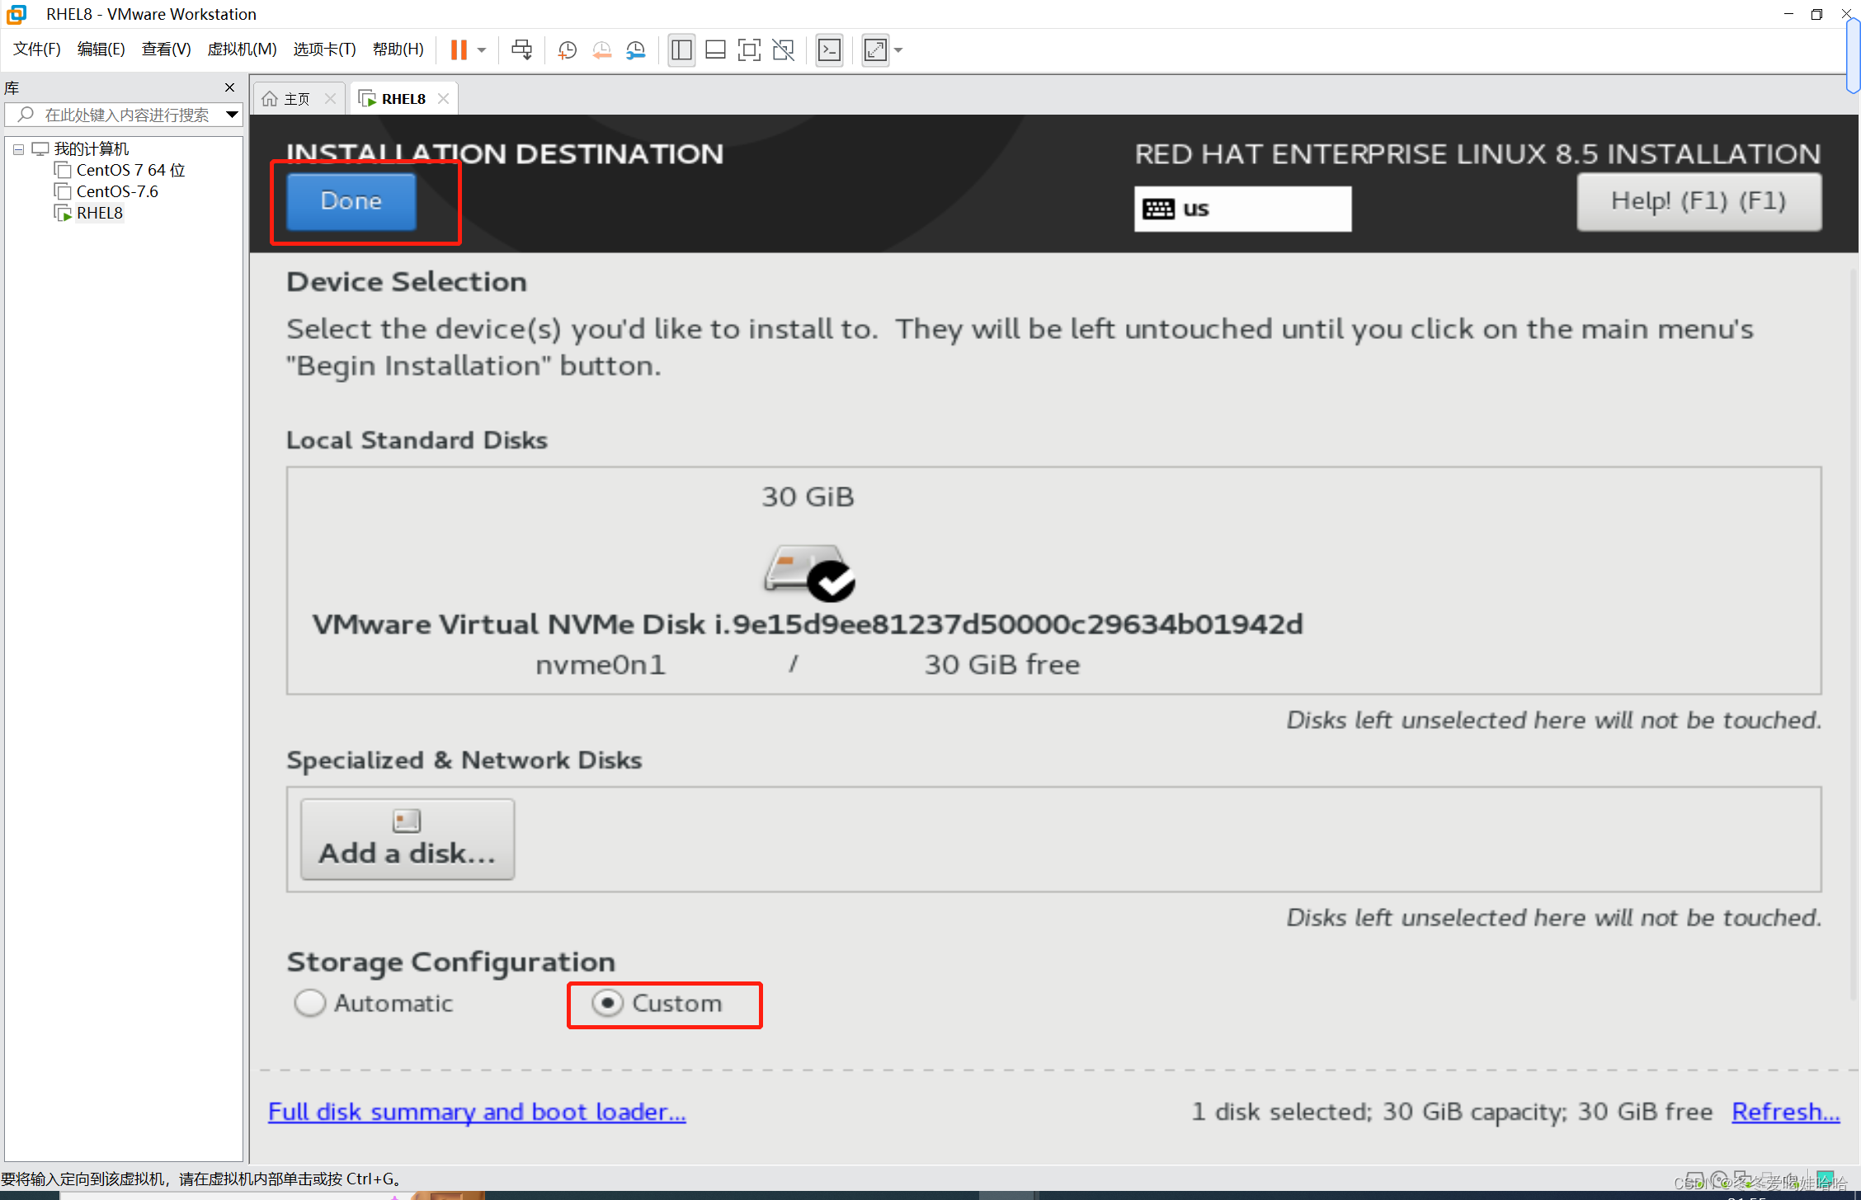1861x1200 pixels.
Task: Toggle the thumbnail bar view
Action: [x=715, y=50]
